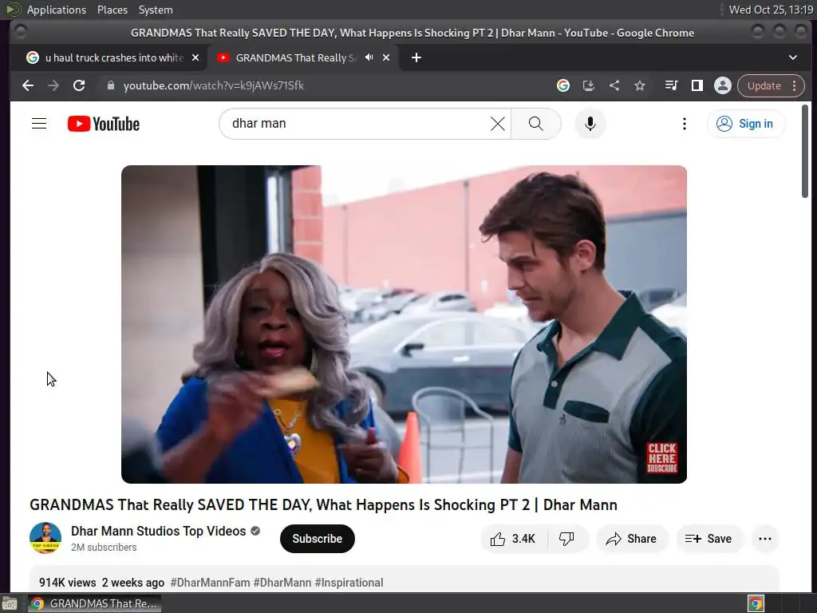The image size is (817, 613).
Task: Close the u haul truck tab
Action: tap(195, 57)
